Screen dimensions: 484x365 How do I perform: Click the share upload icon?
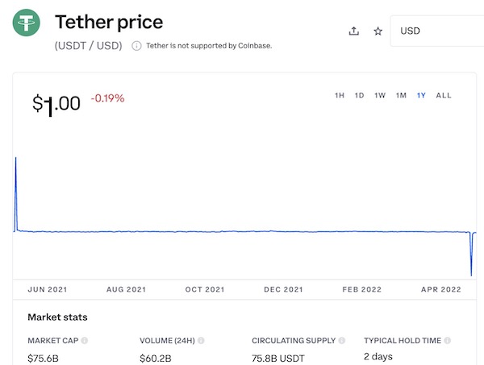tap(353, 31)
